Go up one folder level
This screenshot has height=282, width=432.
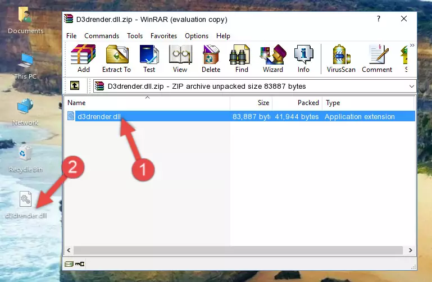point(75,85)
